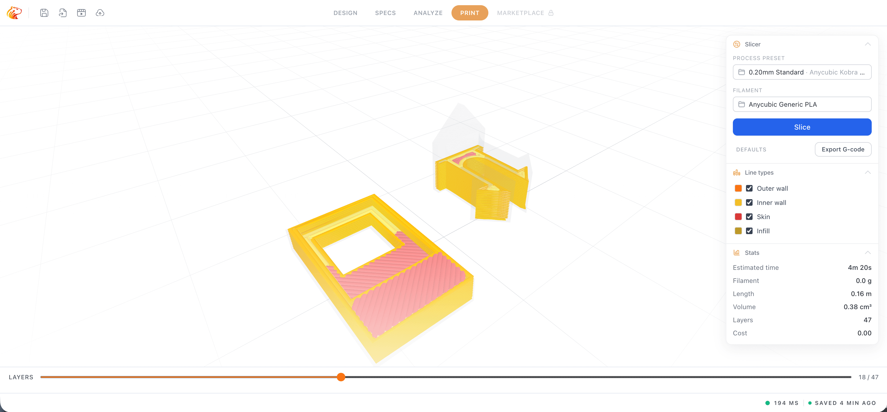This screenshot has width=887, height=412.
Task: Switch to the Design tab
Action: 345,13
